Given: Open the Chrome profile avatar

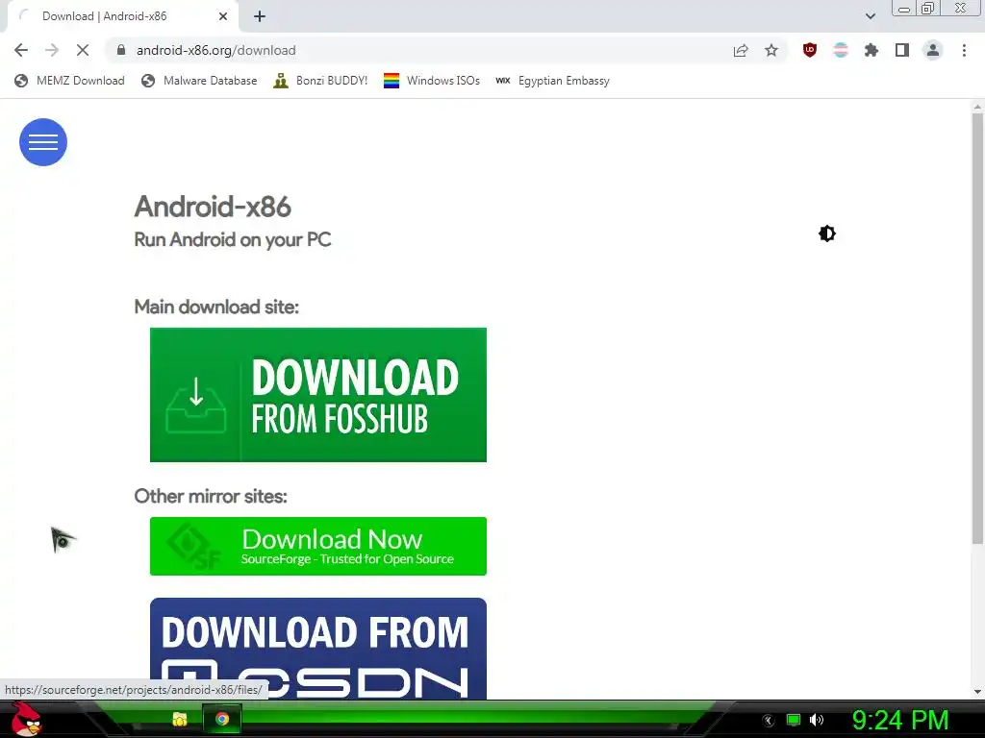Looking at the screenshot, I should pyautogui.click(x=933, y=50).
